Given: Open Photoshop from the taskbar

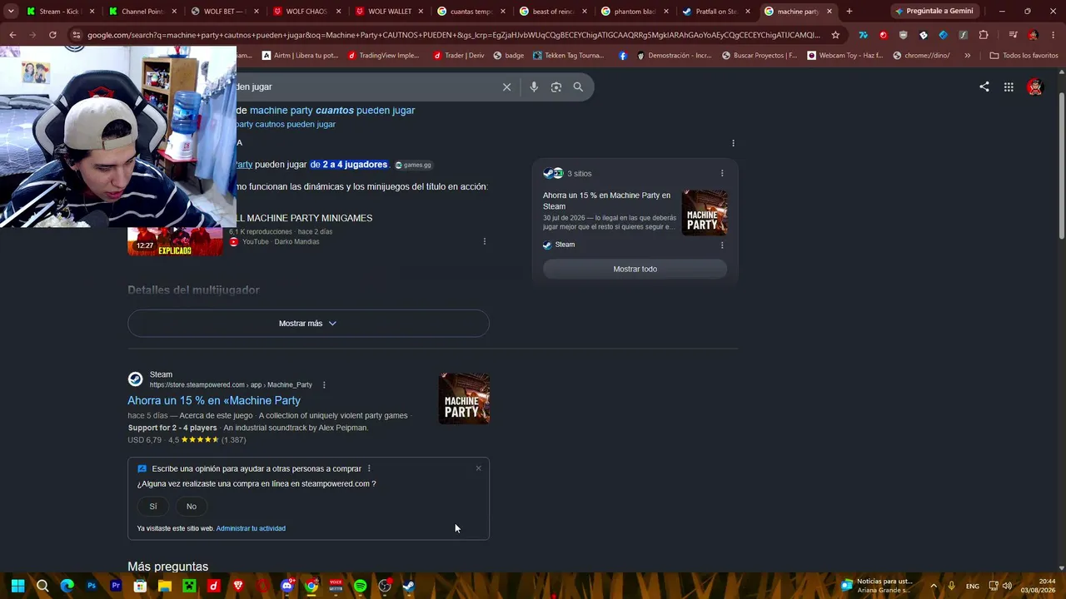Looking at the screenshot, I should (92, 586).
